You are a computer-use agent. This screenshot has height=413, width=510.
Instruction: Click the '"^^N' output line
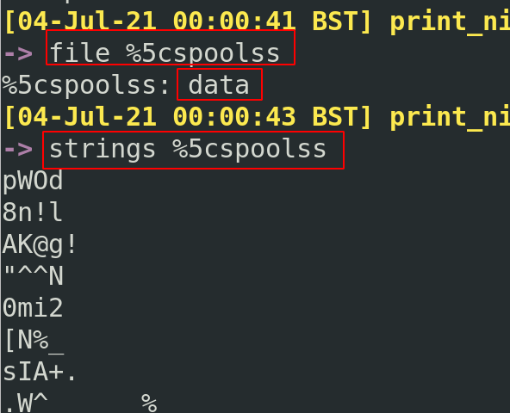[34, 275]
